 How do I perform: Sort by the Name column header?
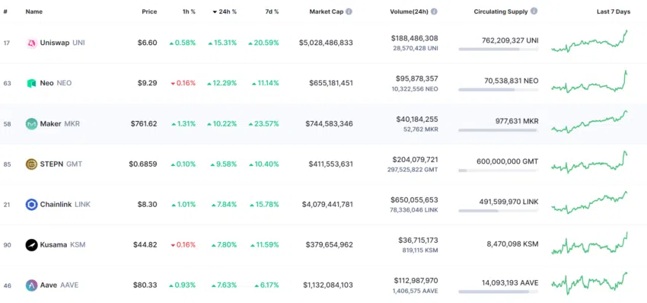[33, 11]
